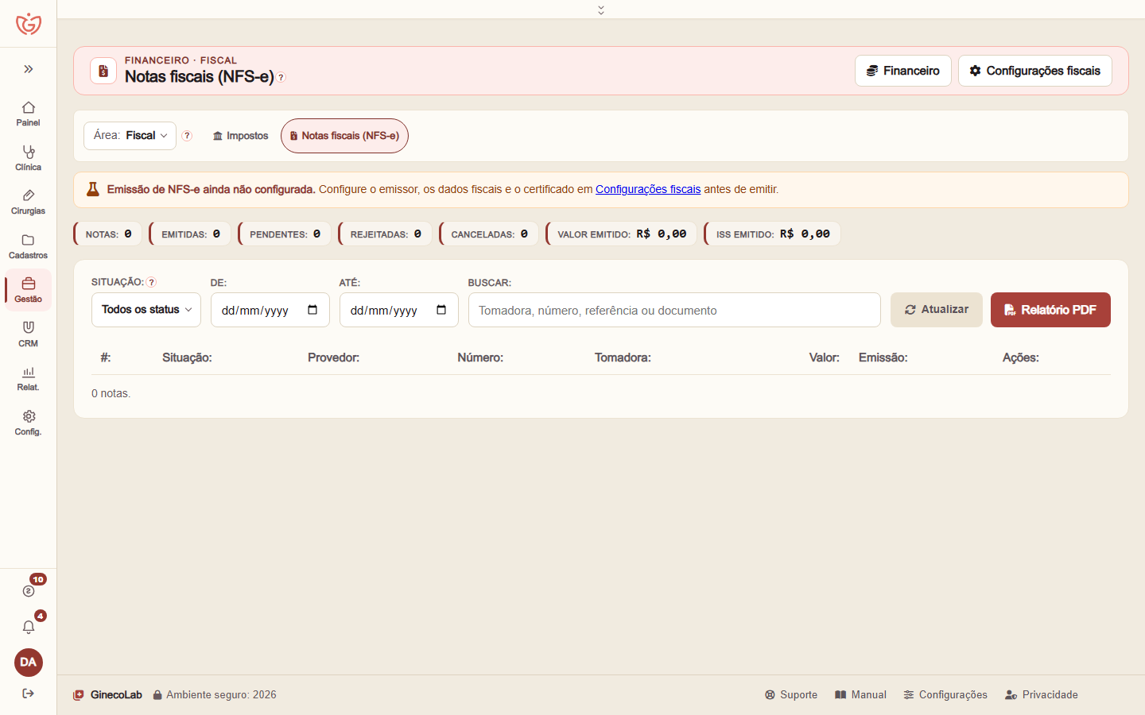Expand the sidebar with the double-chevron icon
Image resolution: width=1145 pixels, height=715 pixels.
(29, 69)
